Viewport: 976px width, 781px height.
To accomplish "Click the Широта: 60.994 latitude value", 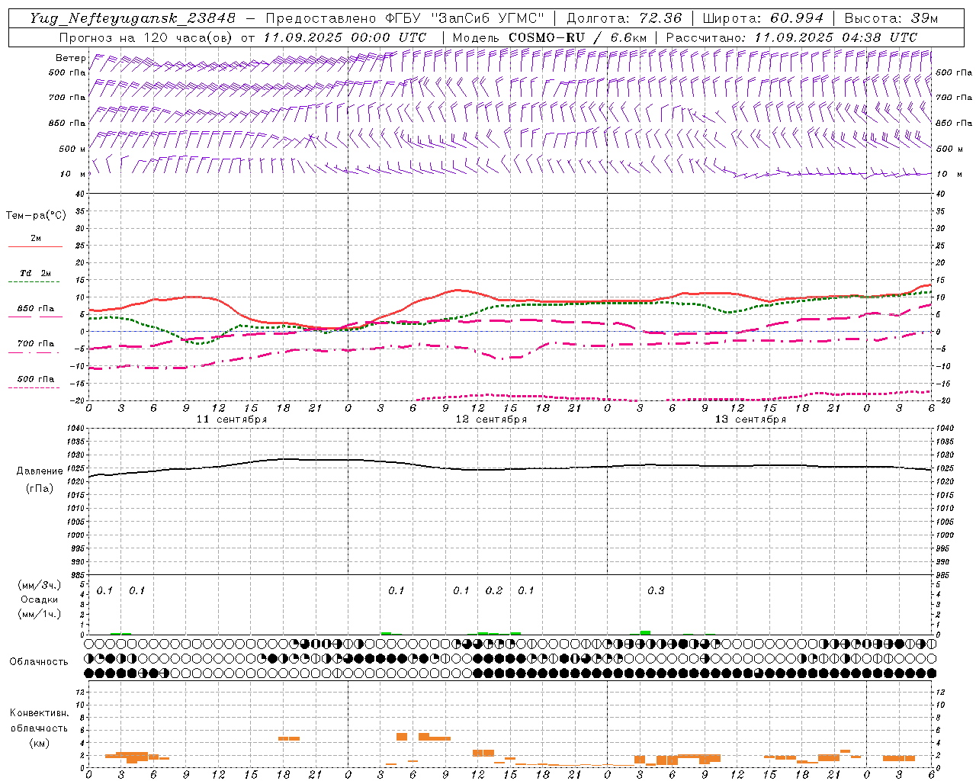I will pyautogui.click(x=762, y=18).
